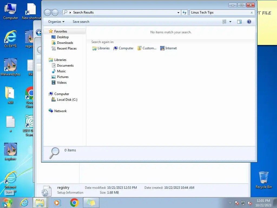
Task: Launch Google Chrome from the taskbar
Action: click(74, 203)
